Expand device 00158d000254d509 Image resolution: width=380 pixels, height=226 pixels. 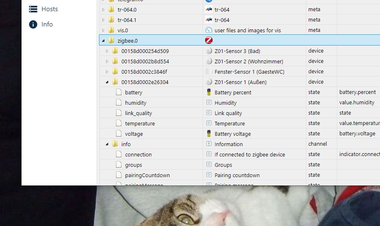[107, 51]
